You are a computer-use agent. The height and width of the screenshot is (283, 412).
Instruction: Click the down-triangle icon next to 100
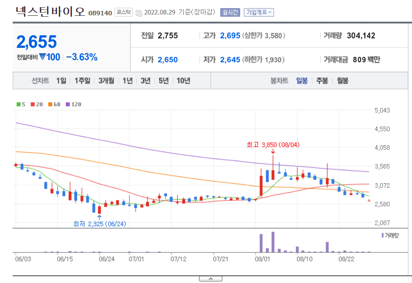coord(43,57)
